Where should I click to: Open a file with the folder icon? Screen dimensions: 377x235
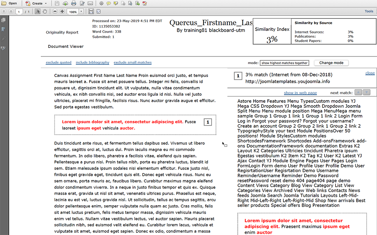(x=4, y=3)
